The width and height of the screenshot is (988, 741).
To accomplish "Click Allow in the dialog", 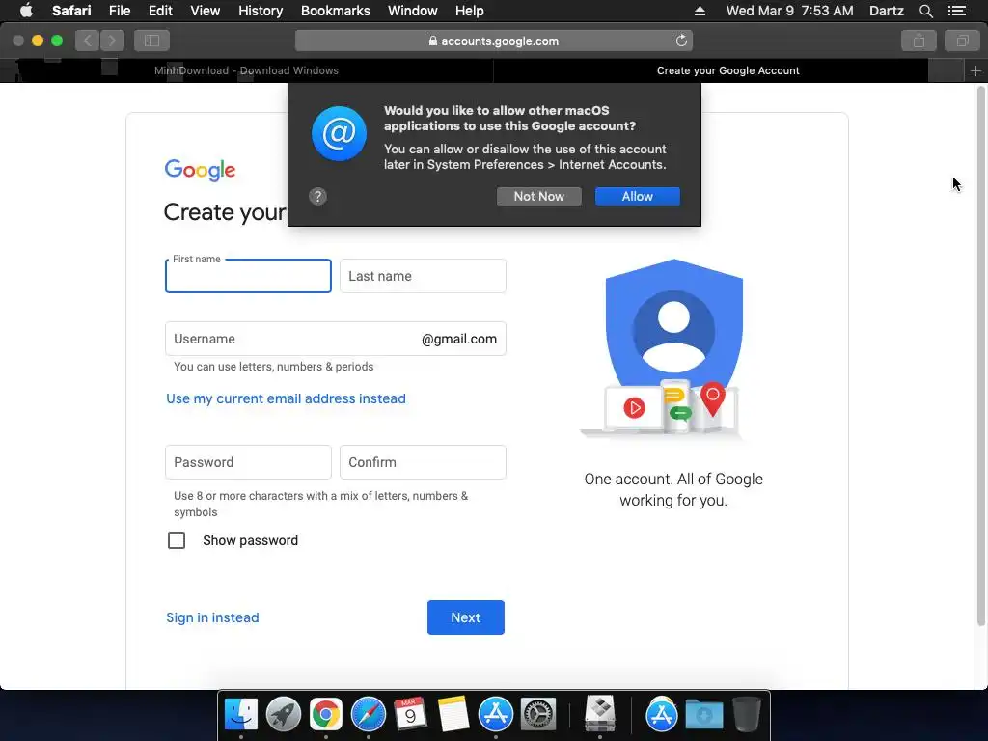I will [638, 196].
